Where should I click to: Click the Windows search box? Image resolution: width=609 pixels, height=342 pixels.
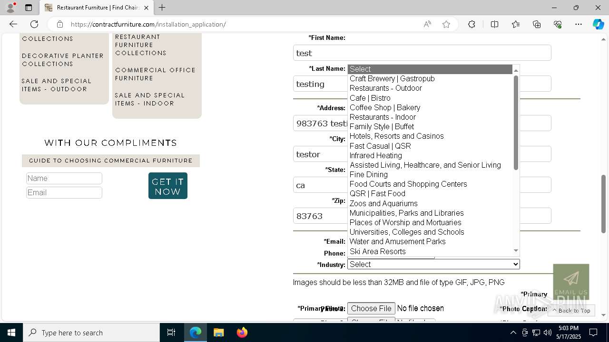(x=91, y=332)
